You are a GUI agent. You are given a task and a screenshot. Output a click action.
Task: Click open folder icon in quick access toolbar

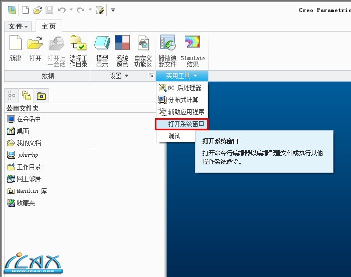click(38, 10)
